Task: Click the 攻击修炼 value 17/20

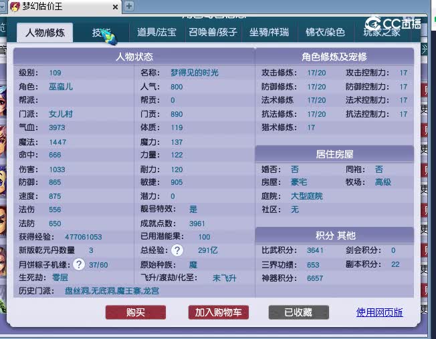Action: 316,73
